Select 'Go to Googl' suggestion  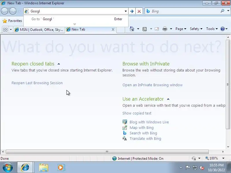[76, 19]
